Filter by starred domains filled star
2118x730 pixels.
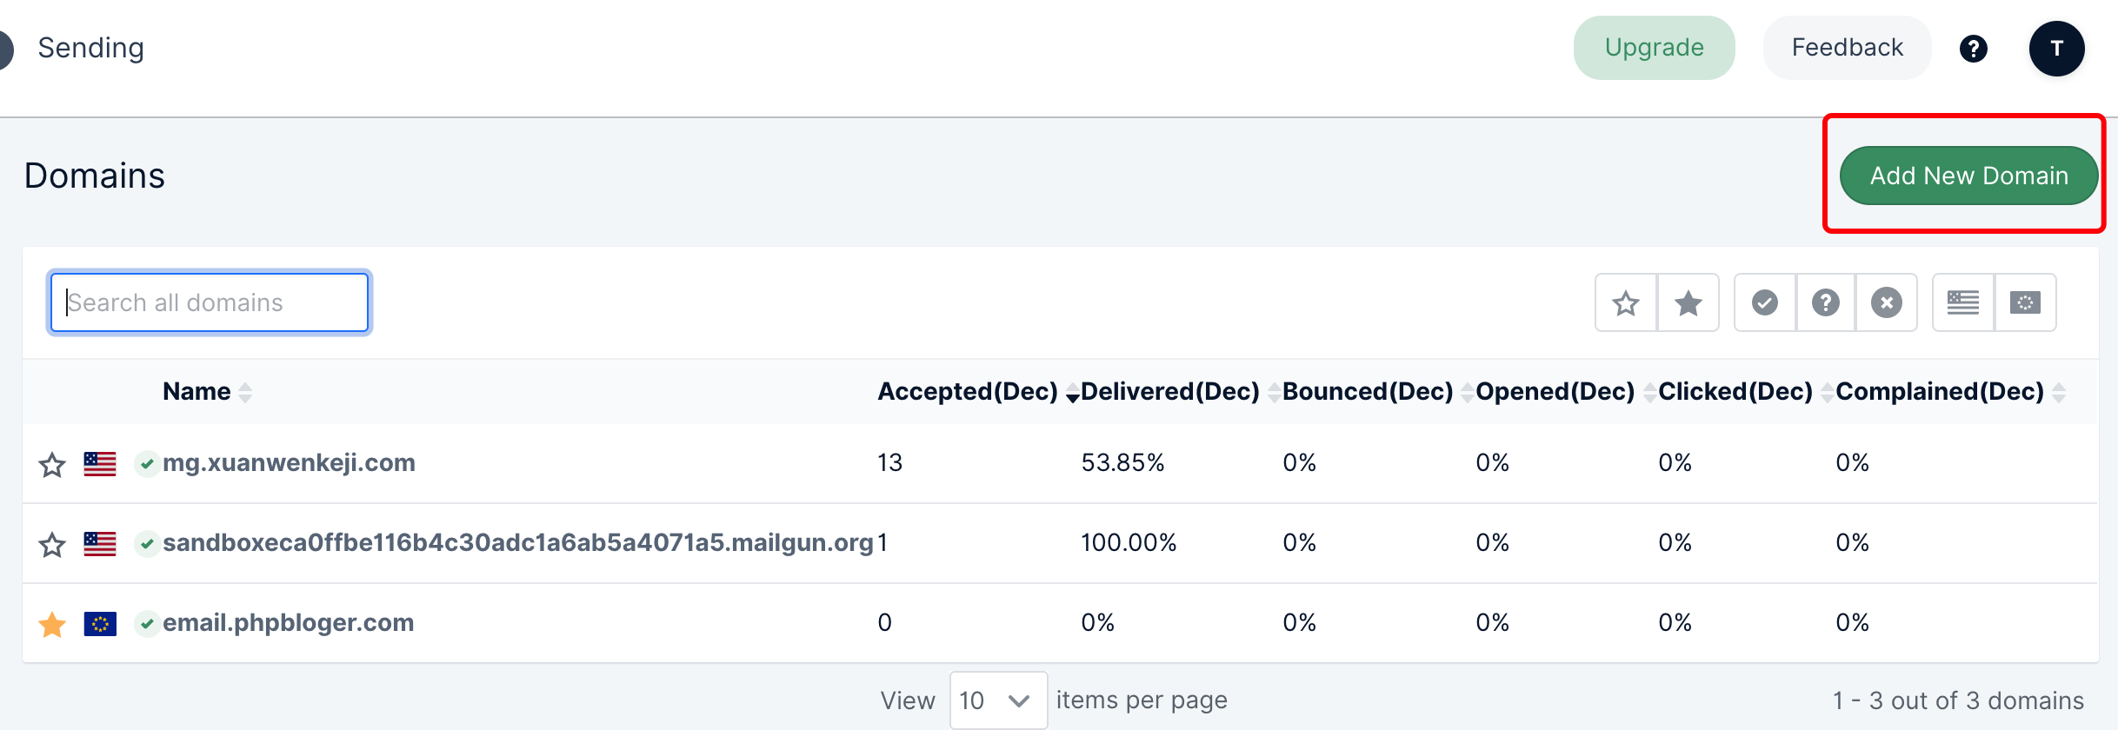pos(1688,303)
